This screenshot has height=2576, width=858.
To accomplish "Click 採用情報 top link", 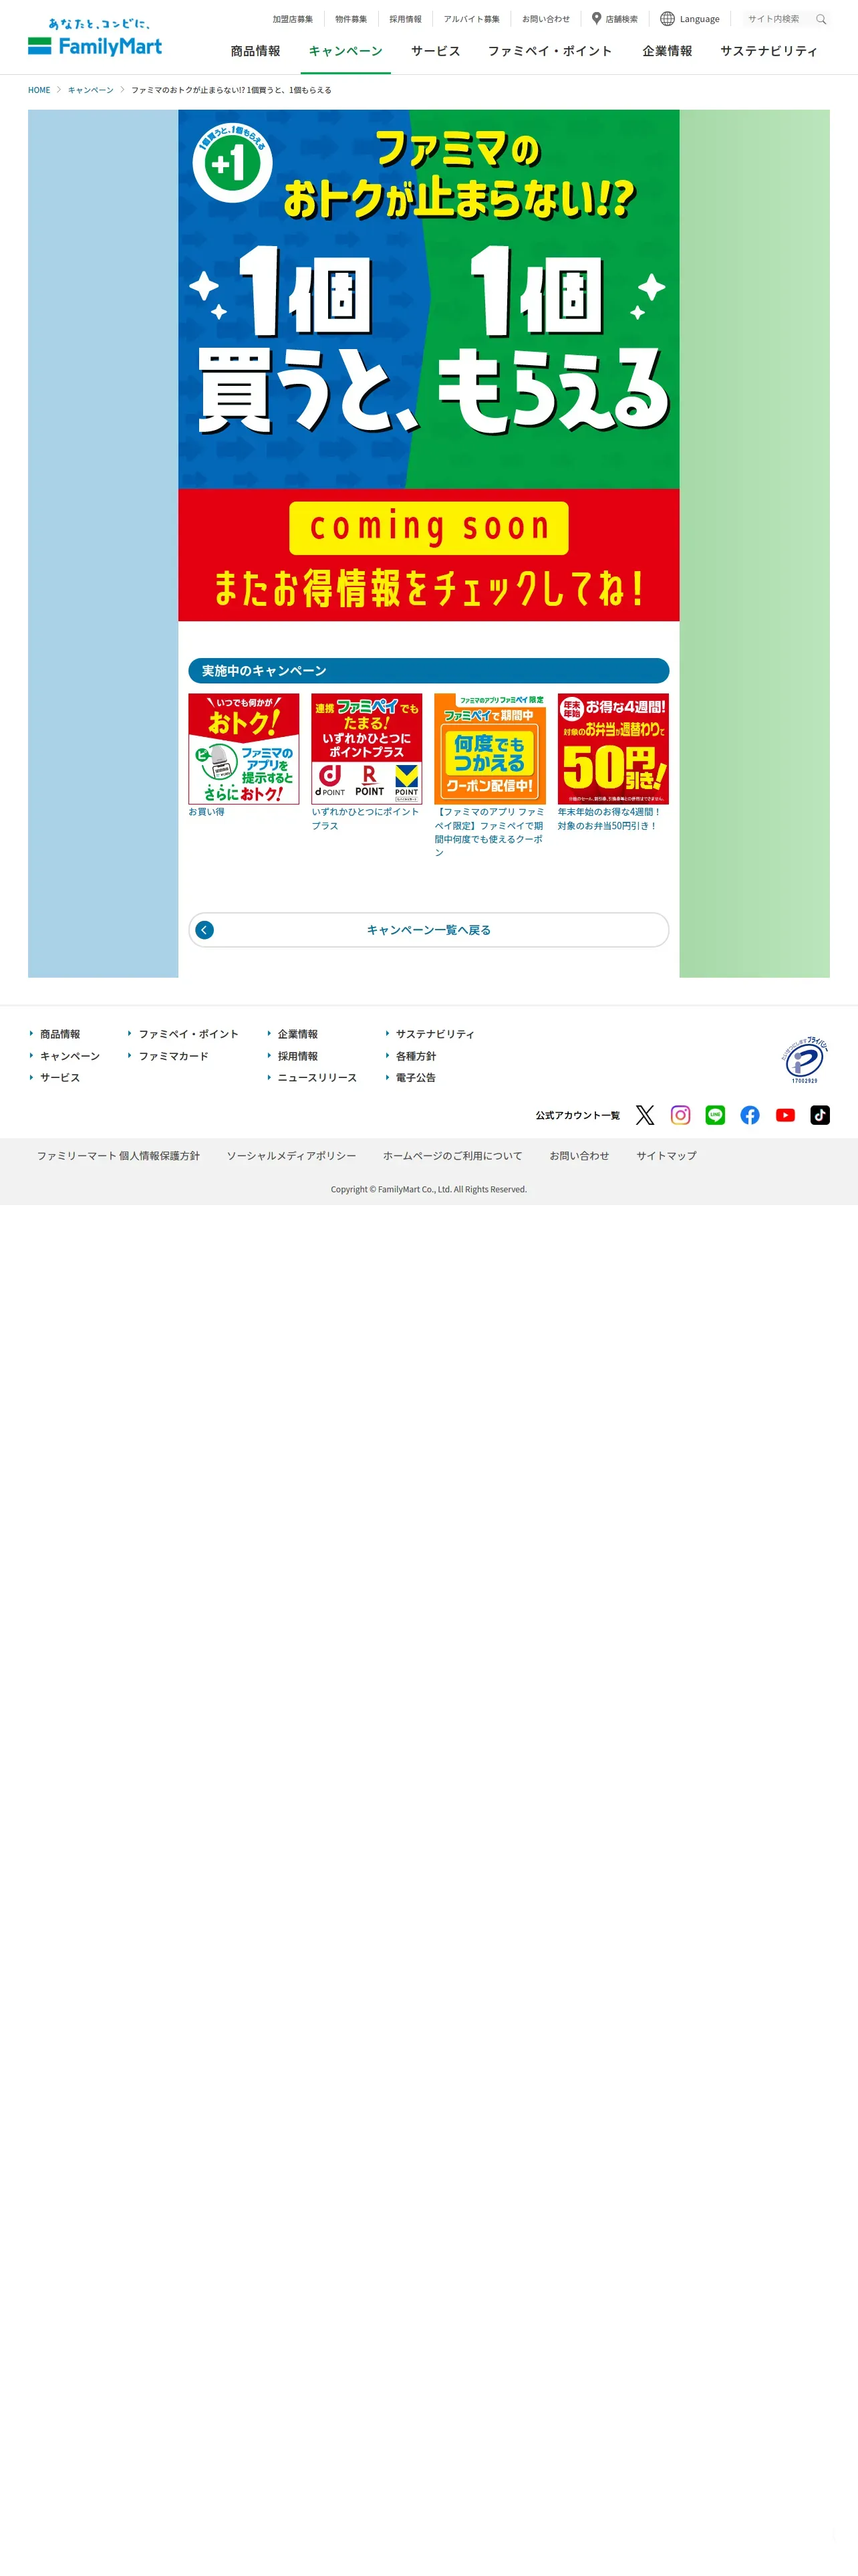I will point(406,19).
